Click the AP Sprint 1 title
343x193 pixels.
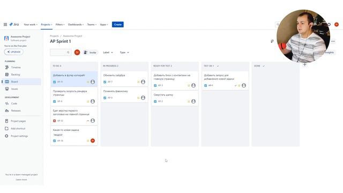[x=61, y=41]
